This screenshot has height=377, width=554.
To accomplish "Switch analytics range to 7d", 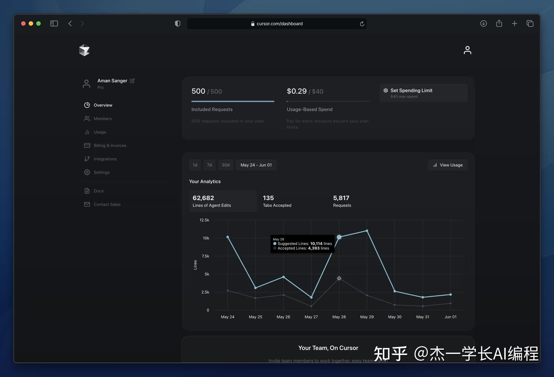I will coord(209,165).
